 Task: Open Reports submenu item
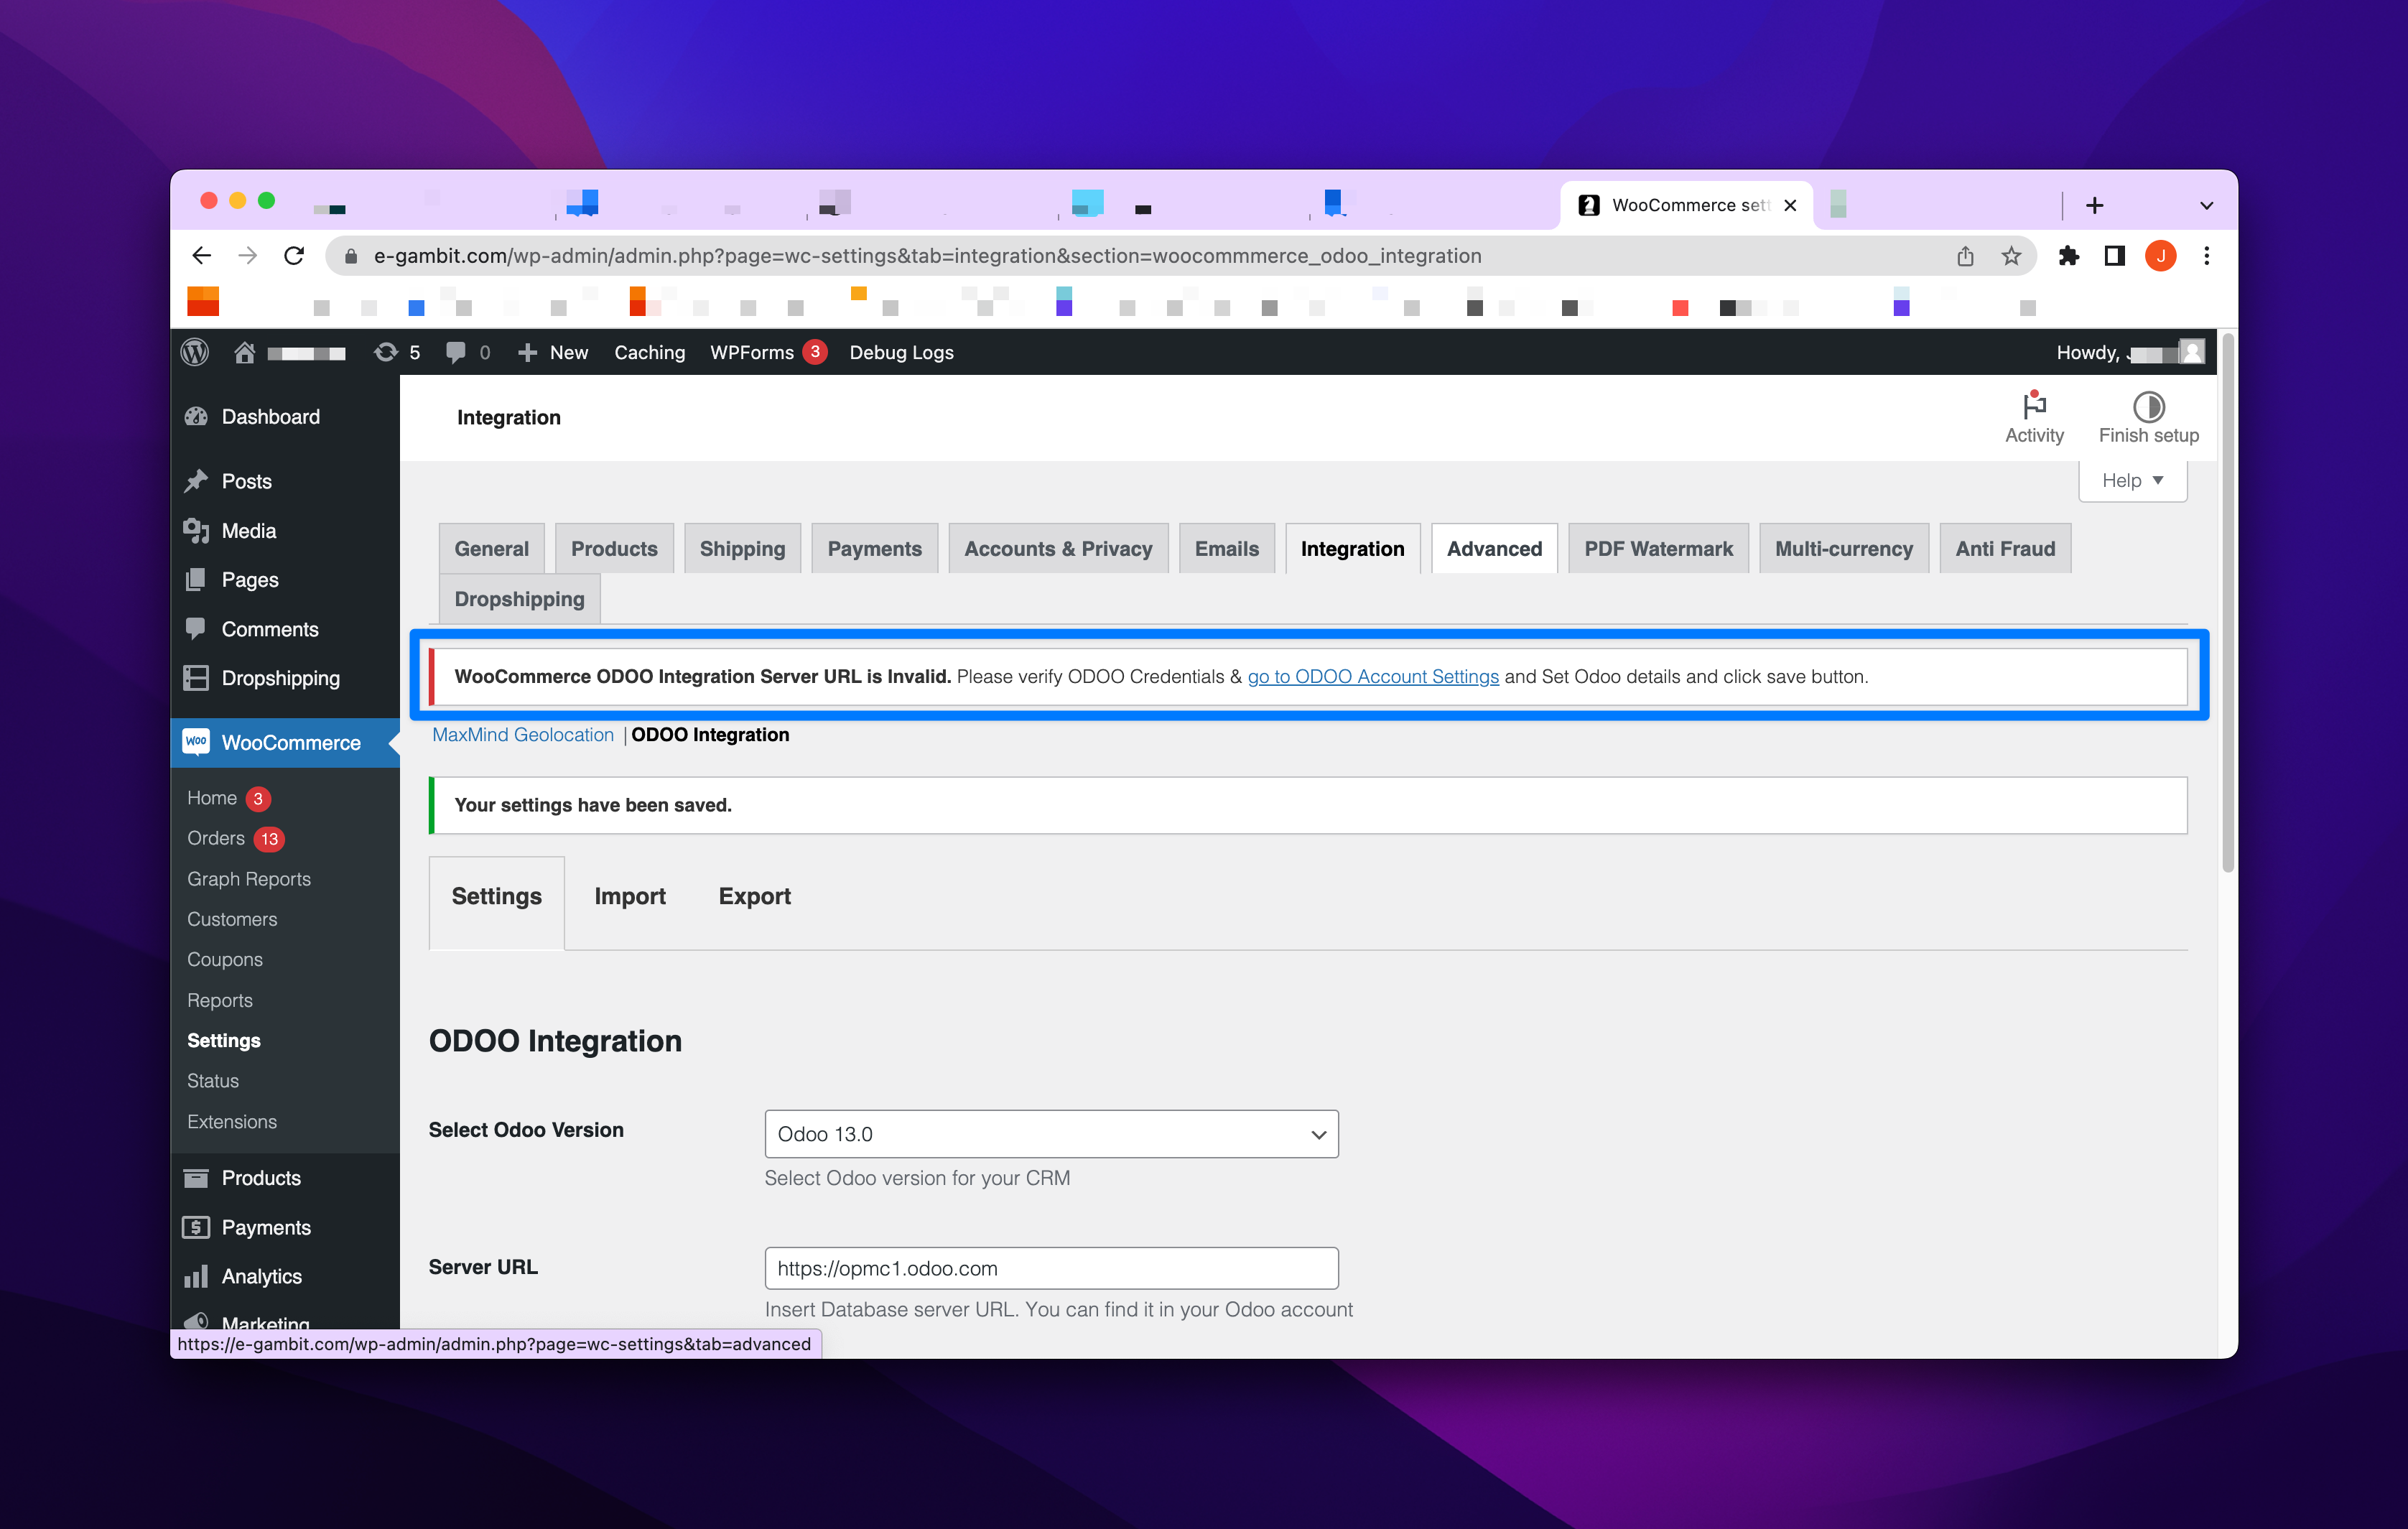tap(219, 1000)
